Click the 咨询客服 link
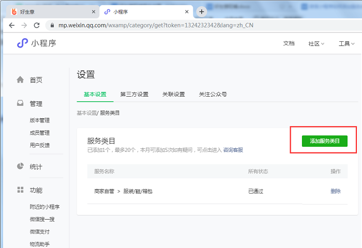This screenshot has width=362, height=248. coord(233,150)
